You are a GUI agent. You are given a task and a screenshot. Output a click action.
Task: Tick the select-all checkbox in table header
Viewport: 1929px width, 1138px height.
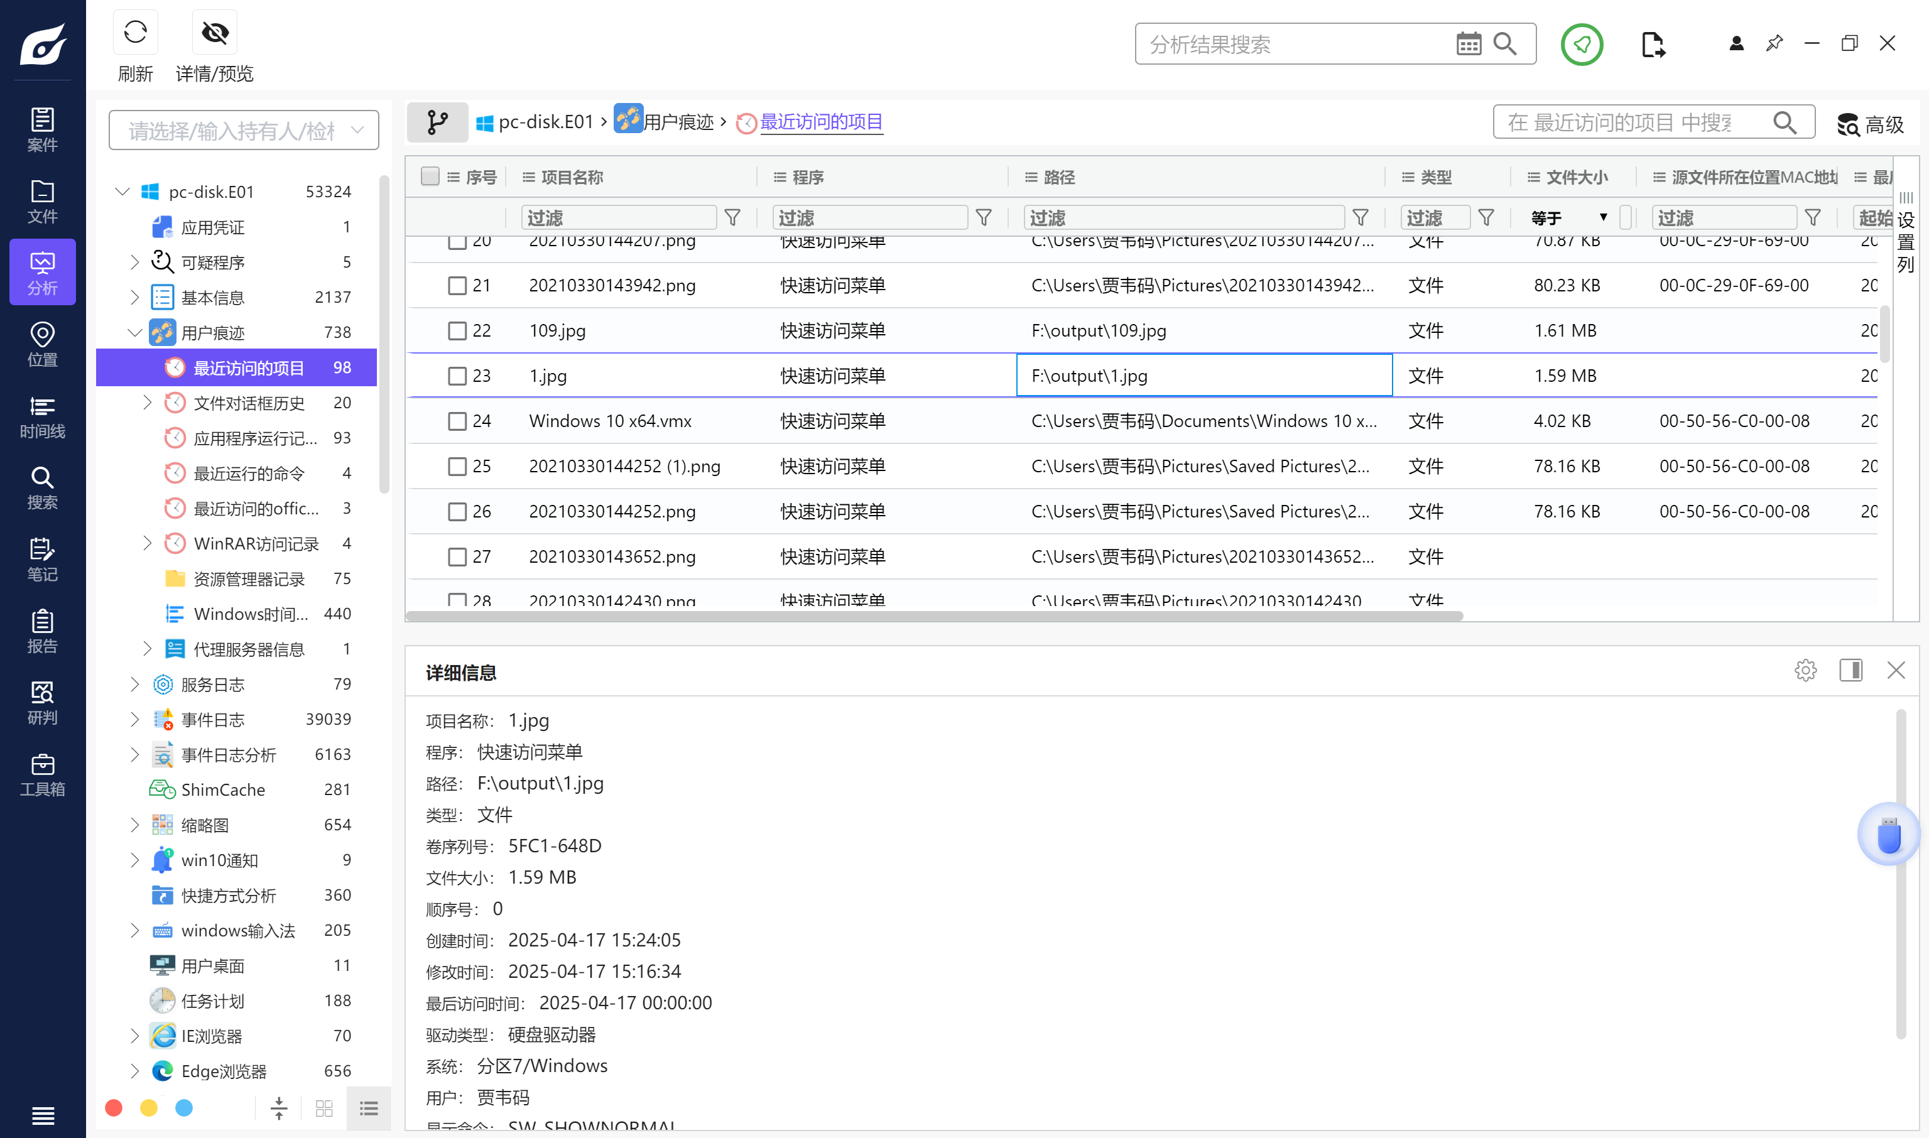point(430,176)
